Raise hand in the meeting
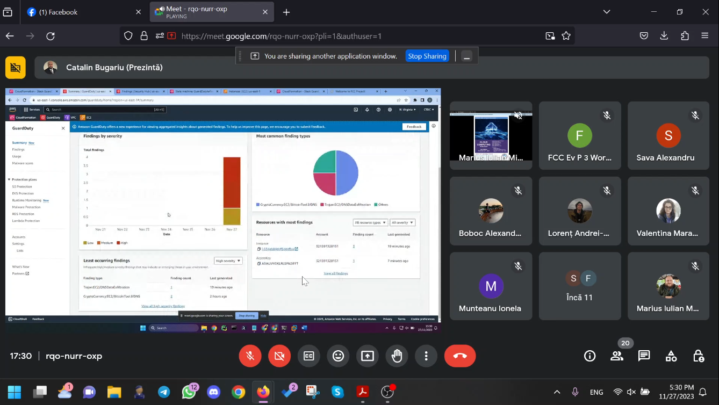The height and width of the screenshot is (405, 719). click(397, 356)
